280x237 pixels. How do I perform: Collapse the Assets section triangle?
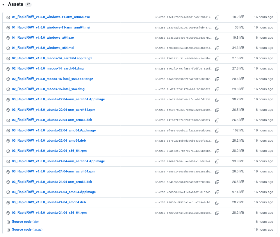pos(3,5)
